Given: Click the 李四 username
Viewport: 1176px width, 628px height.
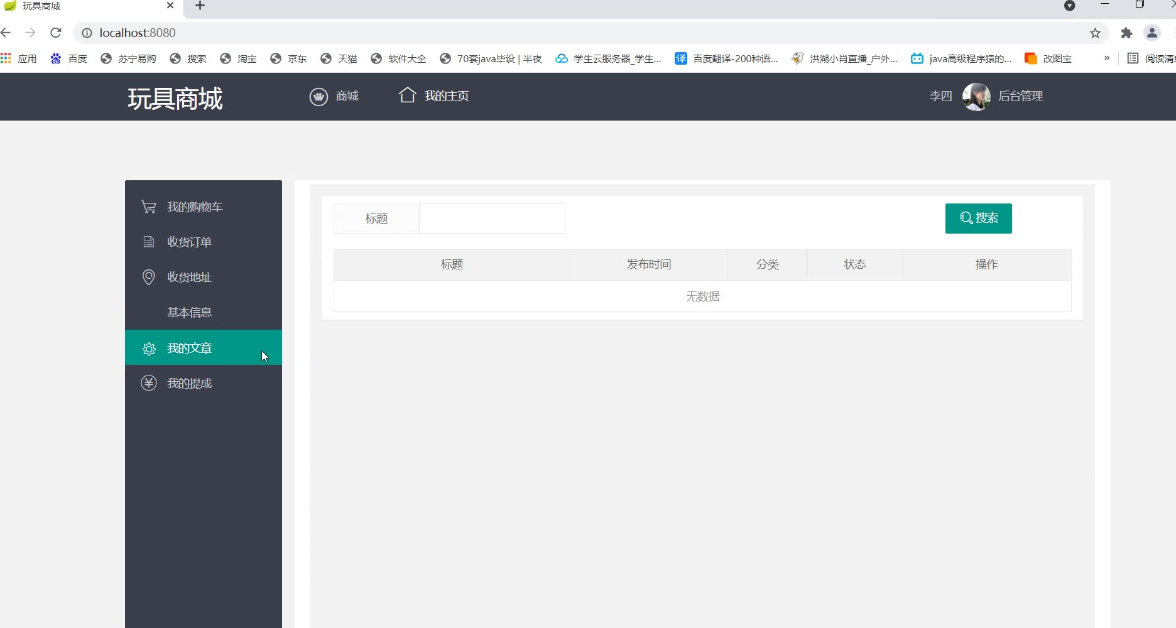Looking at the screenshot, I should point(940,96).
